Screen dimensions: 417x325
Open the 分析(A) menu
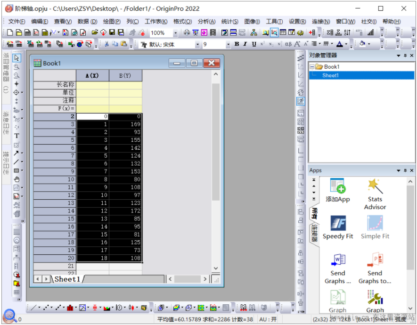[206, 22]
